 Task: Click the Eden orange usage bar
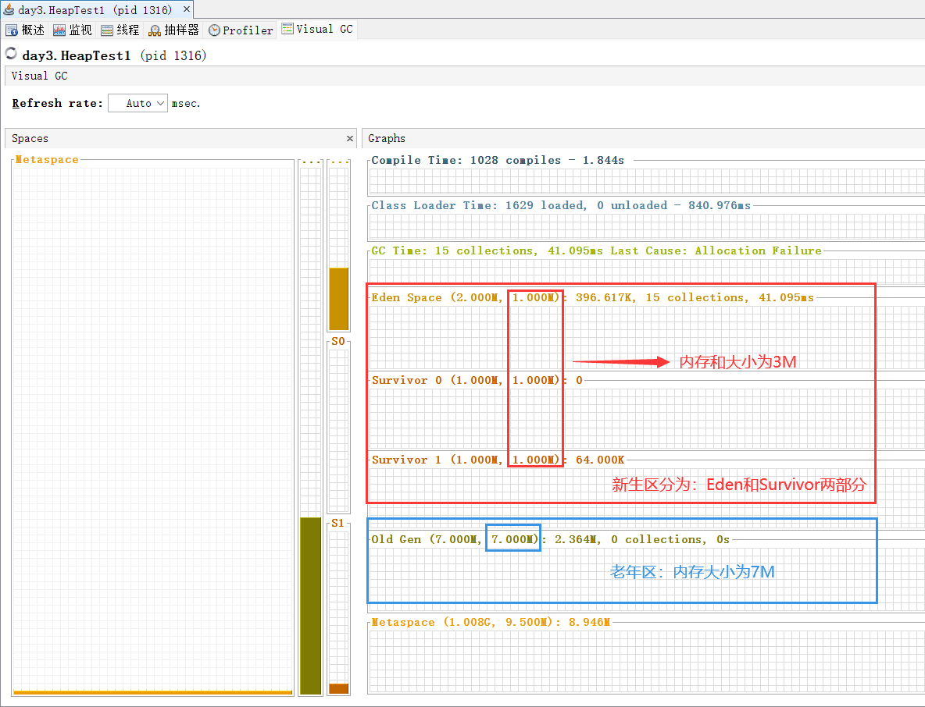click(x=338, y=299)
